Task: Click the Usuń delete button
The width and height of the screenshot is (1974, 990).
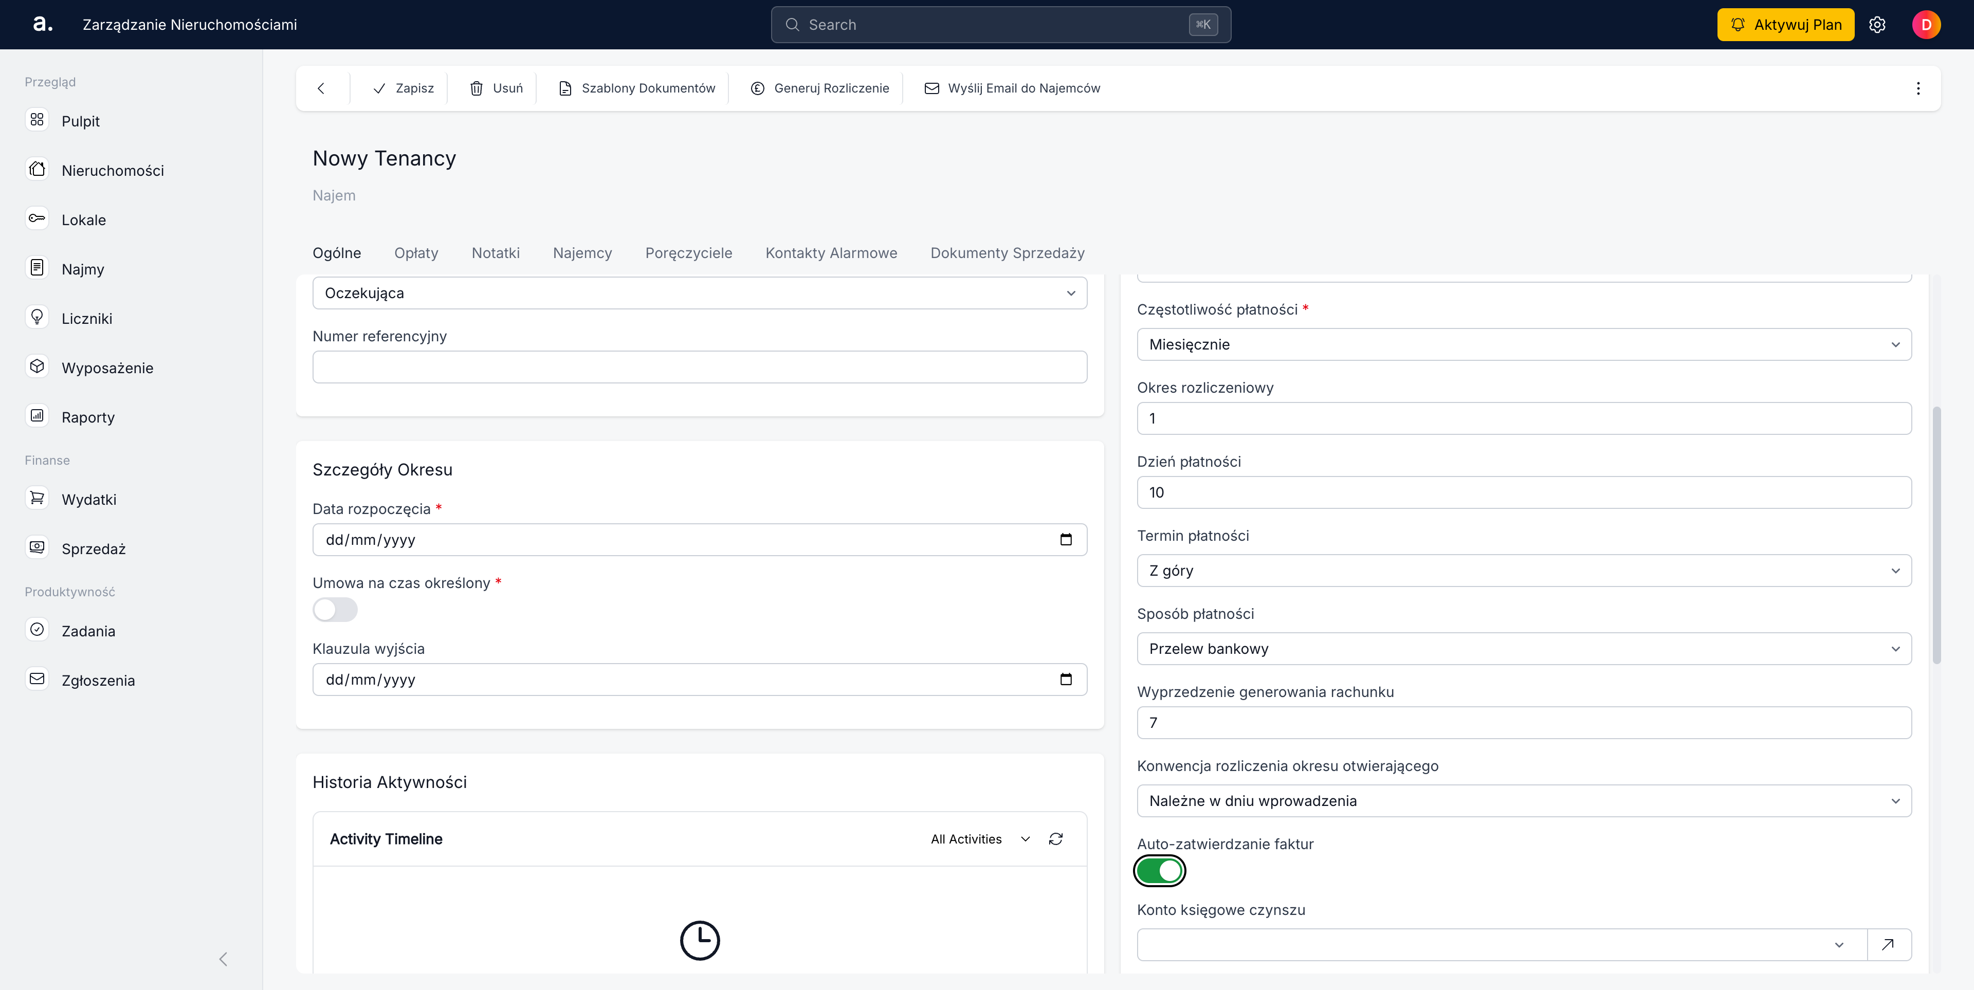Action: pos(497,88)
